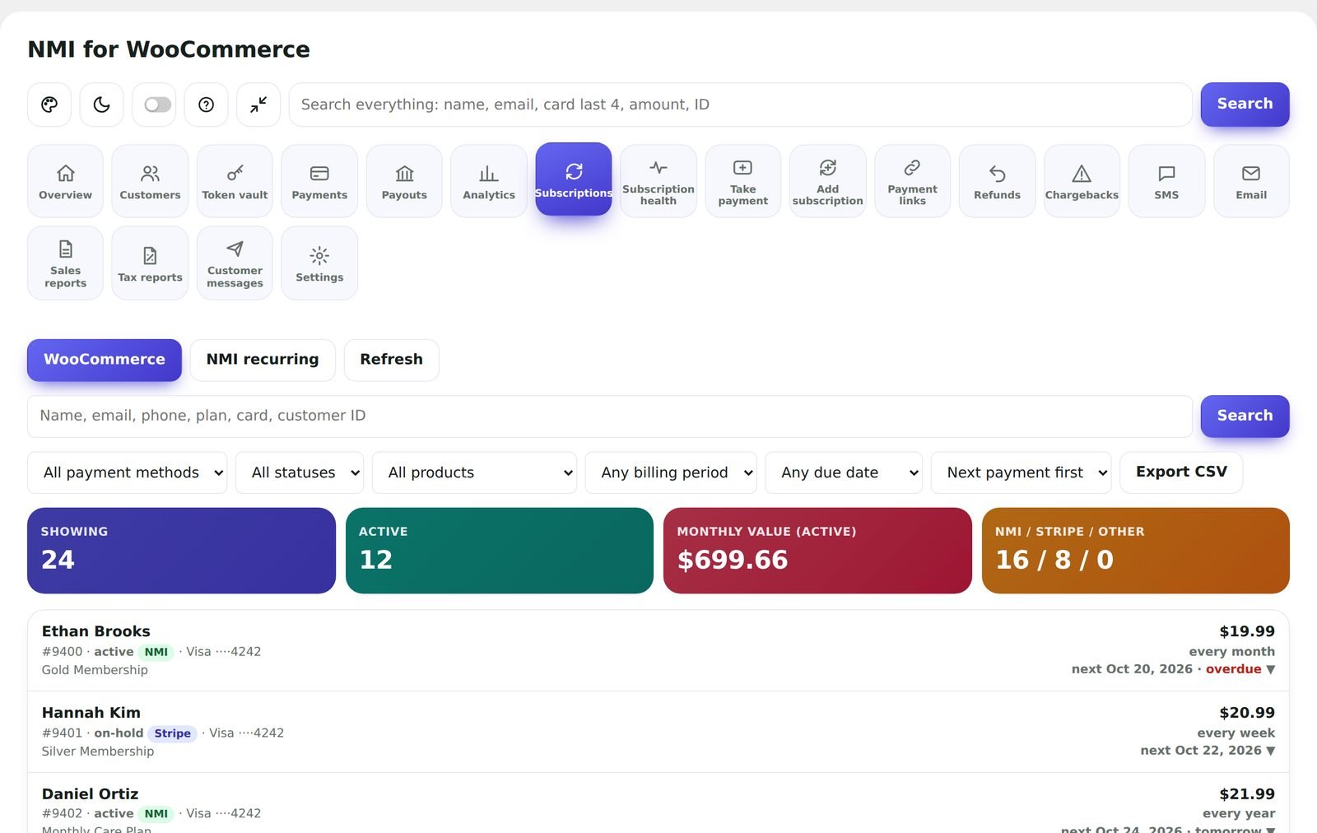Open the Customers section
1317x833 pixels.
pos(150,181)
